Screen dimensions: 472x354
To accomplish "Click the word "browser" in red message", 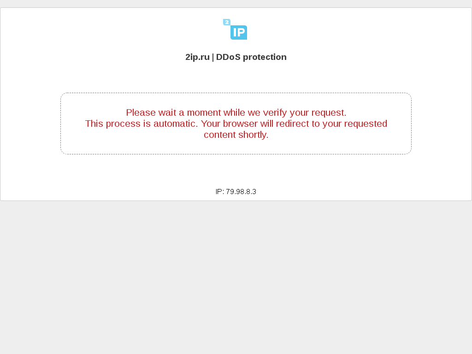I will tap(240, 124).
